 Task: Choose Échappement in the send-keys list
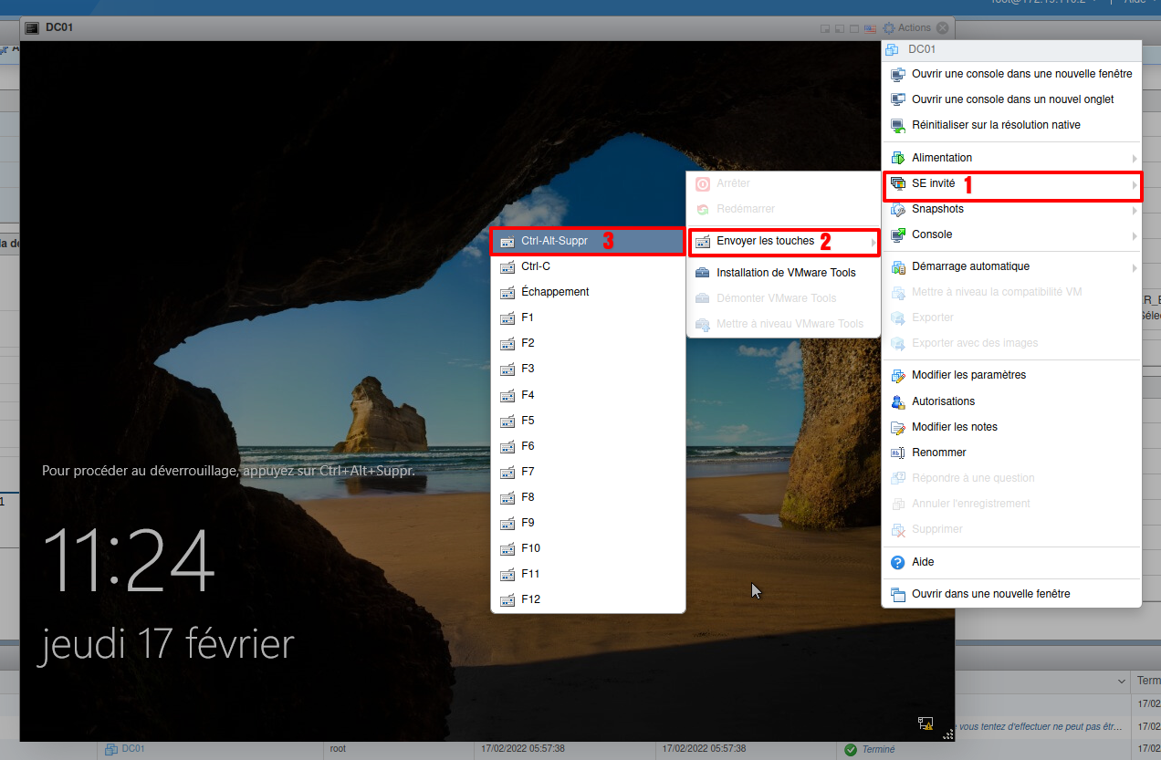pyautogui.click(x=555, y=293)
